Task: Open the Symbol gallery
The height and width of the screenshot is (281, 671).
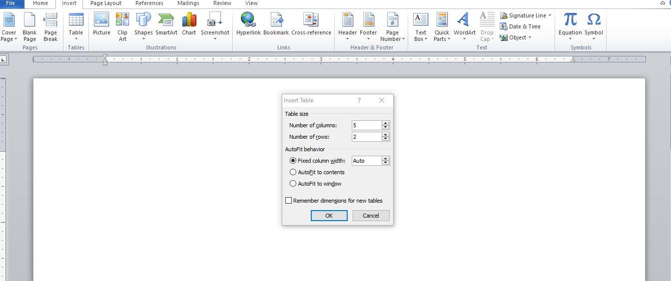Action: click(594, 27)
